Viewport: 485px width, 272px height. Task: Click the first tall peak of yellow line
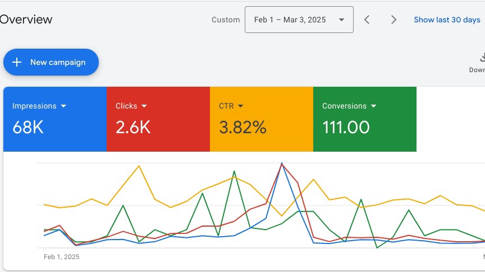click(x=139, y=165)
